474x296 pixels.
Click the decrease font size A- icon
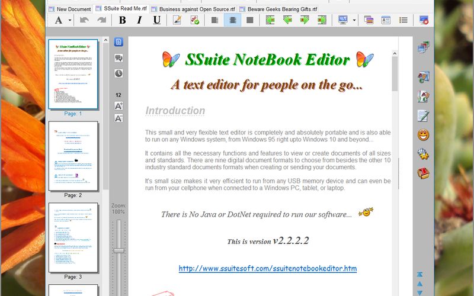pos(118,118)
